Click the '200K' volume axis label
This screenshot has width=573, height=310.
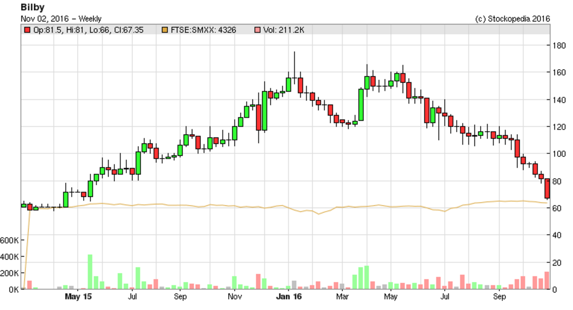10,273
